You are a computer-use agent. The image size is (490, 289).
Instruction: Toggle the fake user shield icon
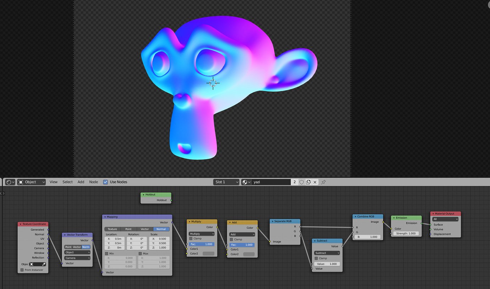[x=301, y=182]
